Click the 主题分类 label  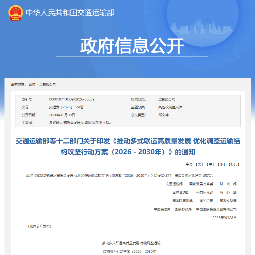(x=138, y=107)
